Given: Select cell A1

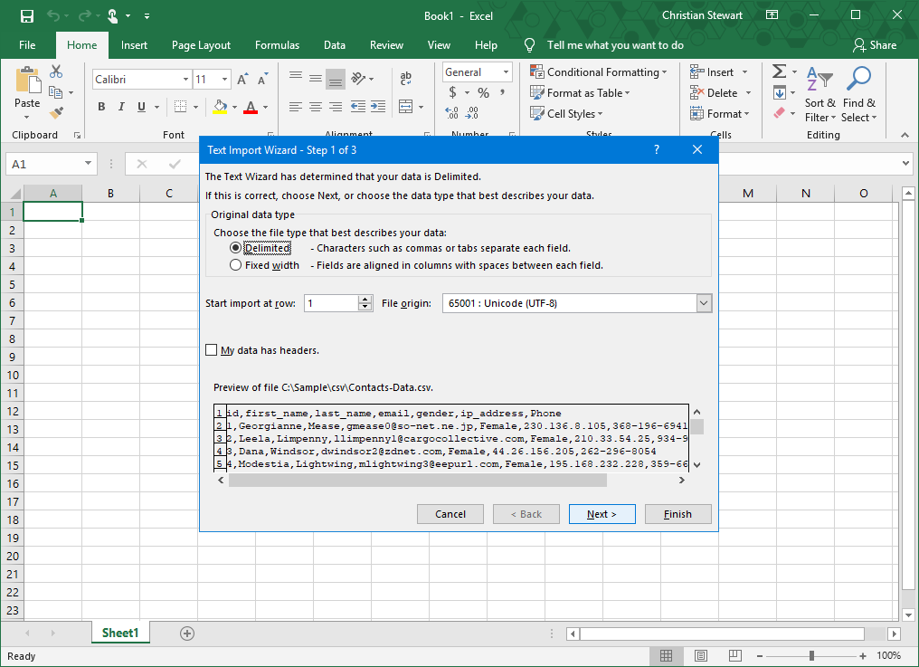Looking at the screenshot, I should [52, 212].
